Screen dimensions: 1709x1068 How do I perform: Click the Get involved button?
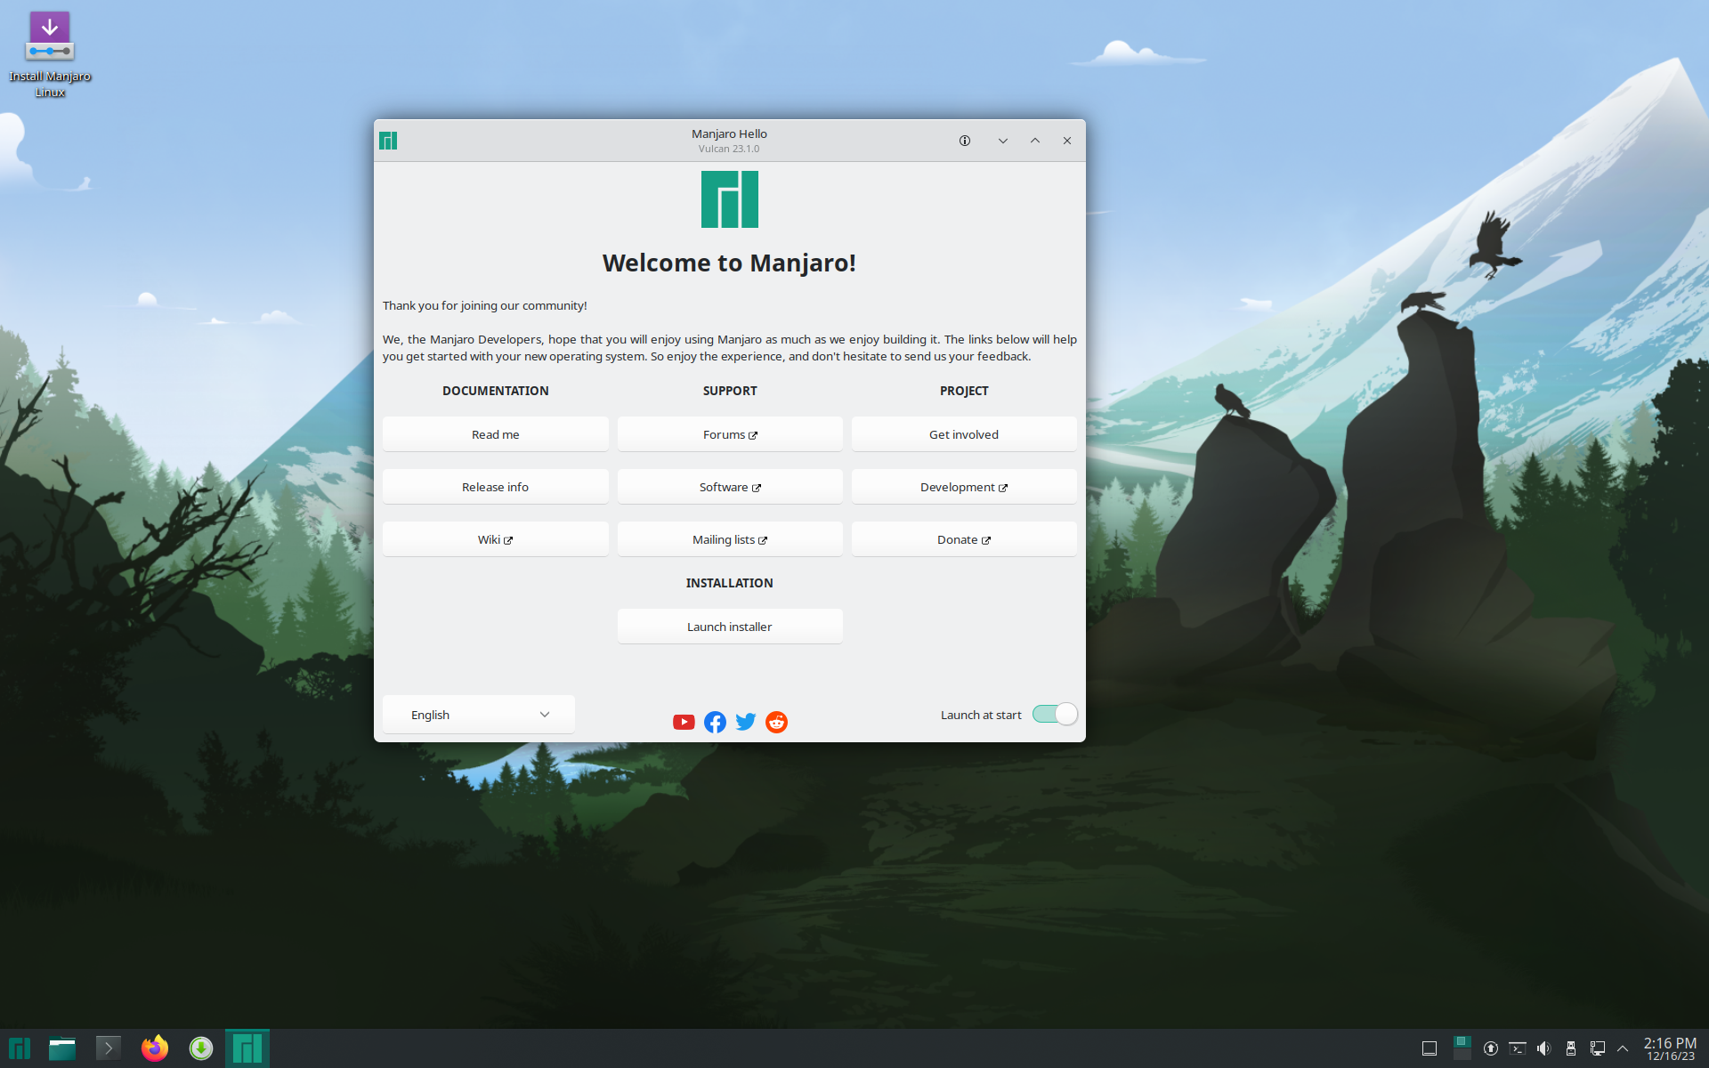[964, 434]
